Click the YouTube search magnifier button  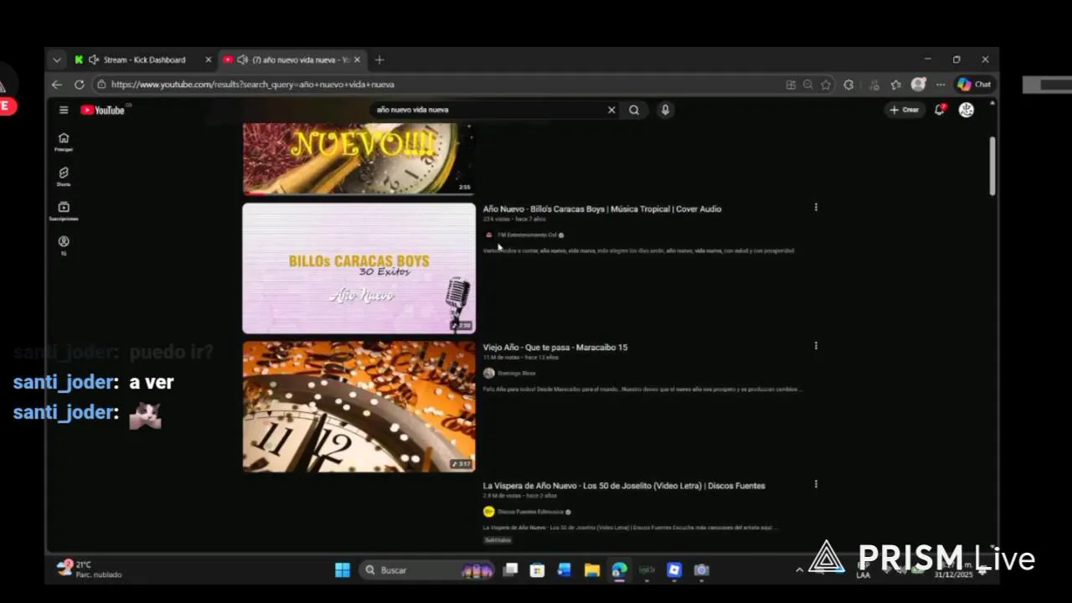pos(634,110)
